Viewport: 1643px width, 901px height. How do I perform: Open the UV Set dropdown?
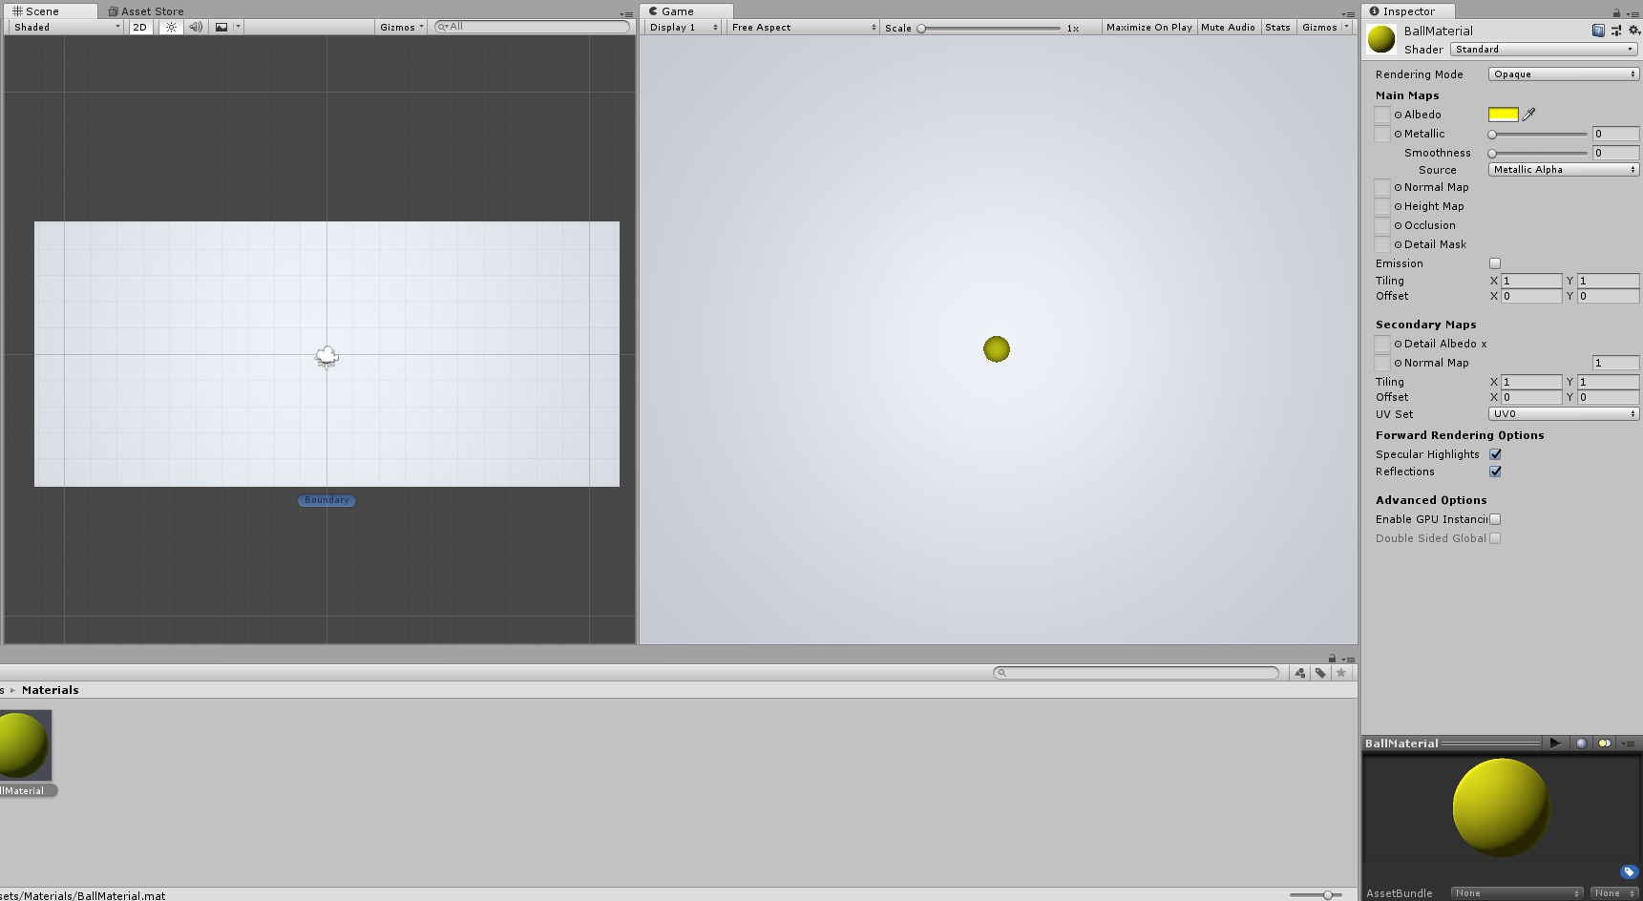tap(1563, 413)
